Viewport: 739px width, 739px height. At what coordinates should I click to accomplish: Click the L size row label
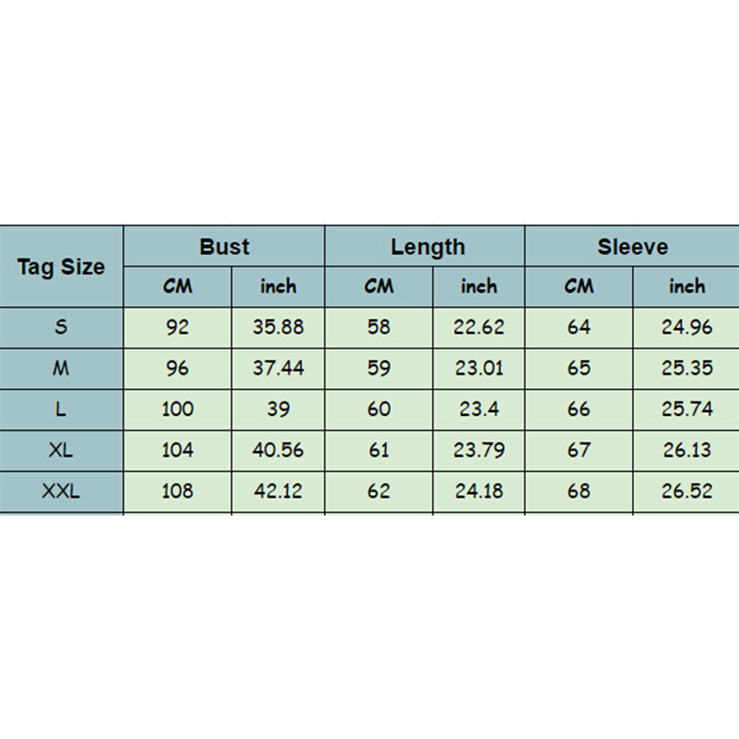tap(61, 409)
